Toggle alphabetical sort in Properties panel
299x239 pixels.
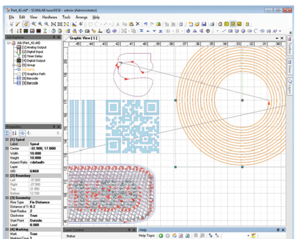pyautogui.click(x=14, y=133)
